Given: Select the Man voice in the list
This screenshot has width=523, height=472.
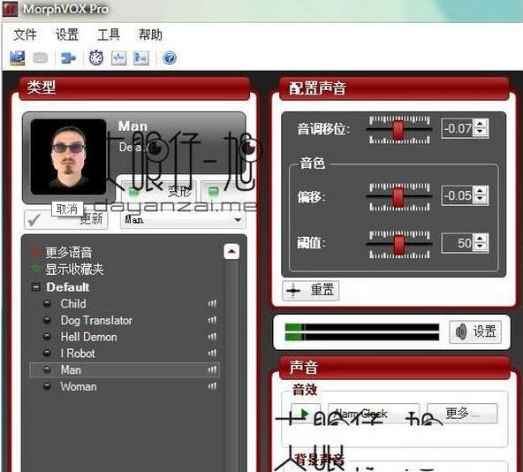Looking at the screenshot, I should [x=125, y=369].
